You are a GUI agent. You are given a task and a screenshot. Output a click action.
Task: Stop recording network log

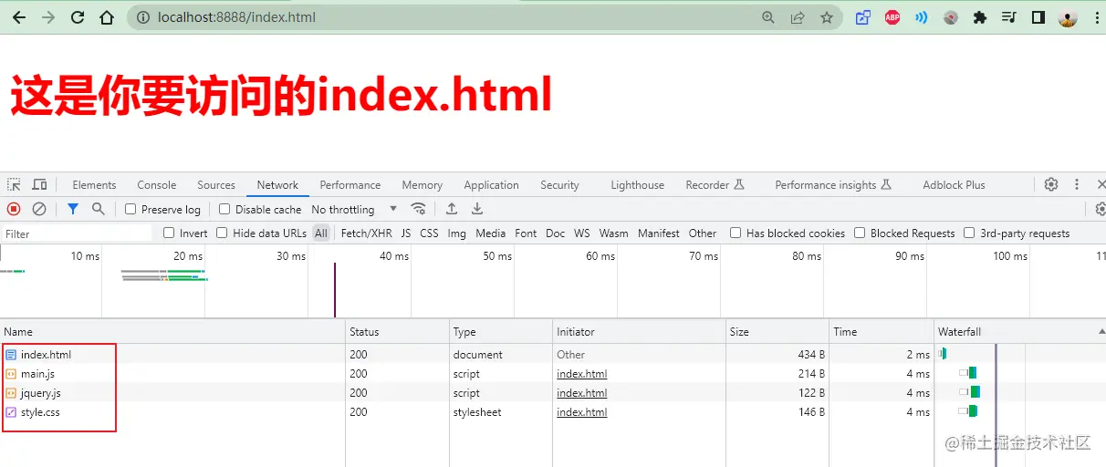[14, 209]
